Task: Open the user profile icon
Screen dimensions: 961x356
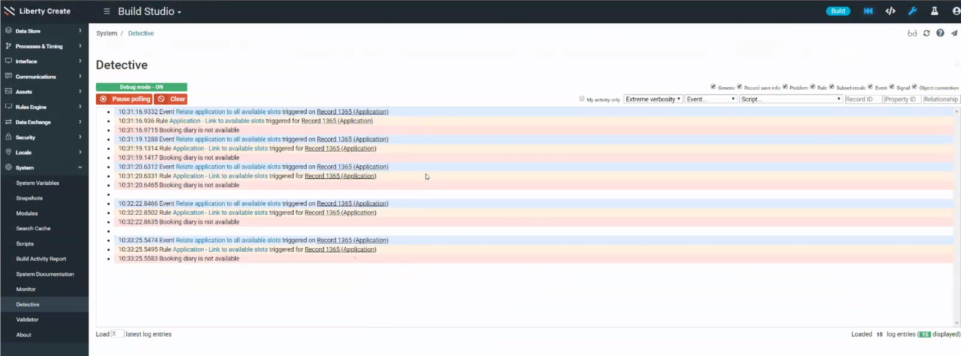Action: (x=956, y=11)
